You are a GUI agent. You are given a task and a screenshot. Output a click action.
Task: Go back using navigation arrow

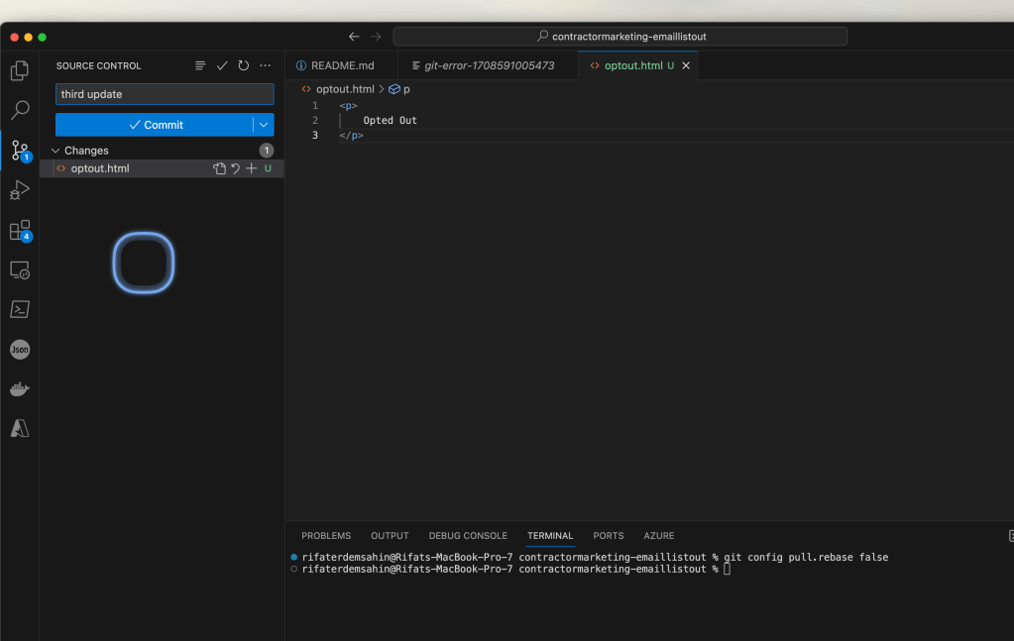[354, 37]
